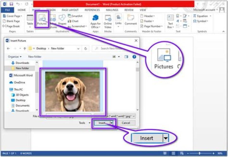Open the Links group icon
The width and height of the screenshot is (228, 157).
(118, 19)
